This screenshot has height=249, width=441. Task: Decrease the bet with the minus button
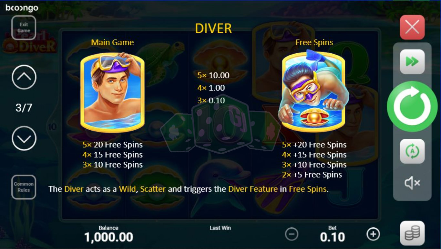click(x=292, y=234)
